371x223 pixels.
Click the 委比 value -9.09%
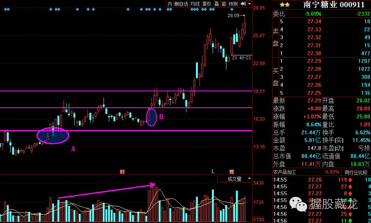(x=313, y=14)
